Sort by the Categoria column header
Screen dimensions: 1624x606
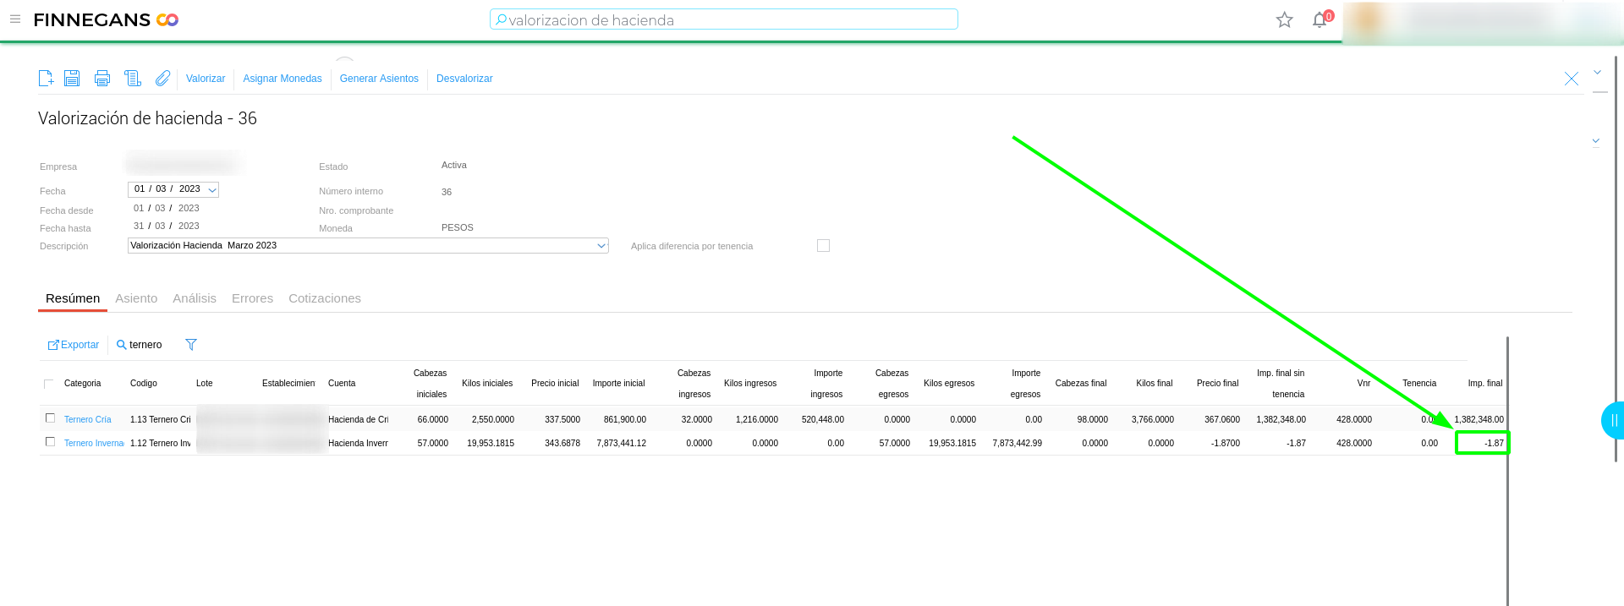tap(83, 384)
